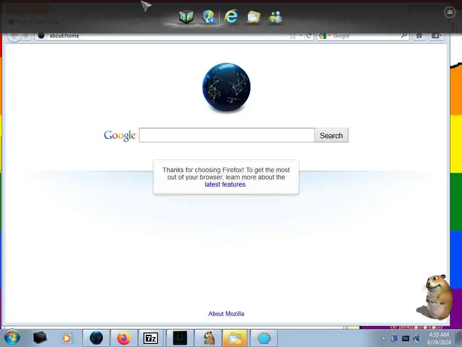Click the Google logo on the page
Viewport: 462px width, 347px height.
pyautogui.click(x=120, y=136)
